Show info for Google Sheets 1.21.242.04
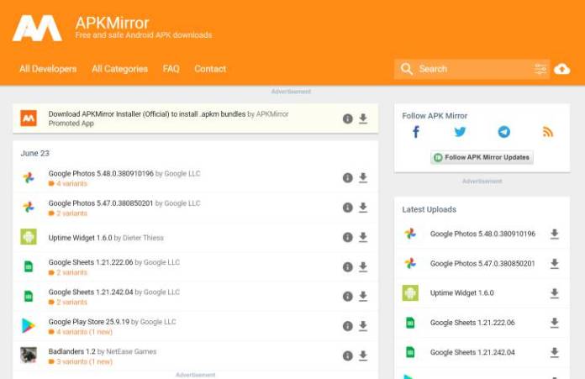Viewport: 585px width, 379px height. click(348, 296)
